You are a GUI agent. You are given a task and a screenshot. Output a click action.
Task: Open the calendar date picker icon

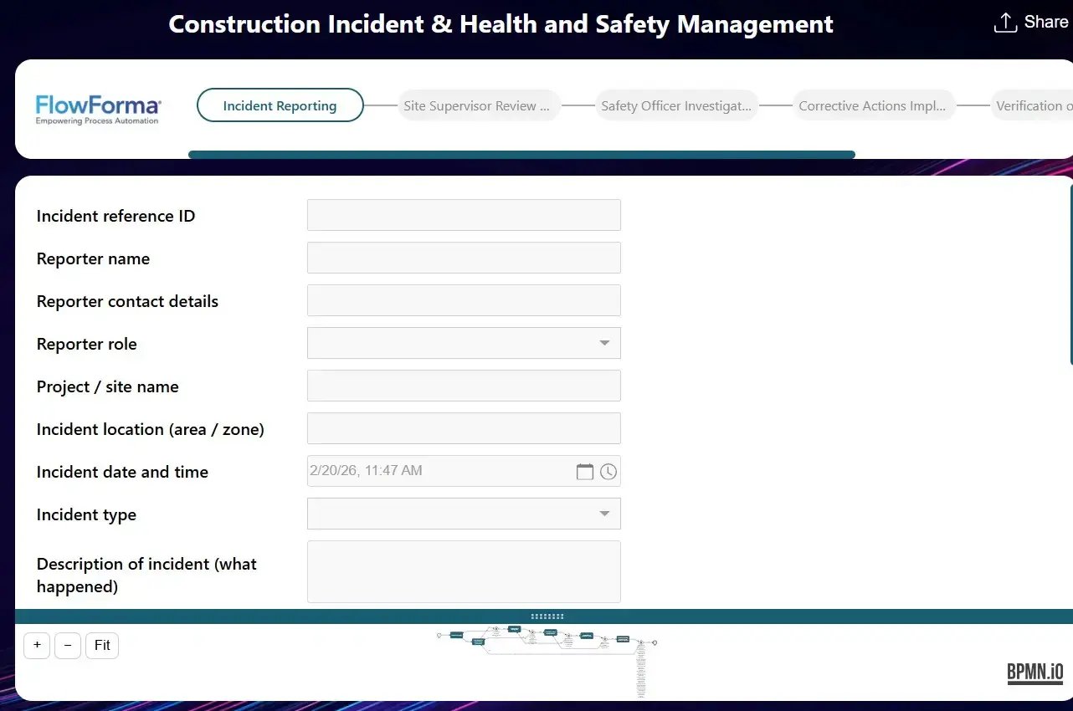point(585,472)
